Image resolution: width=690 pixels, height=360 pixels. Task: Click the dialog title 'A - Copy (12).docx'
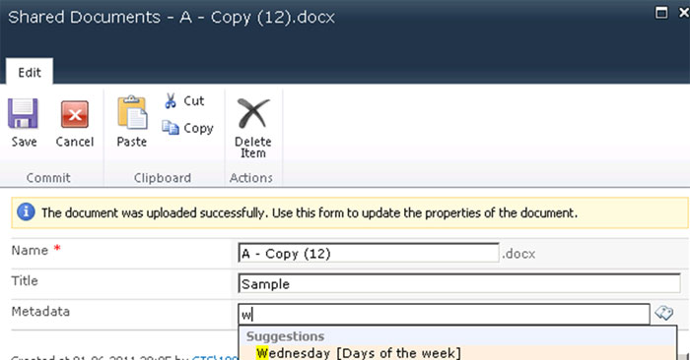coord(255,18)
